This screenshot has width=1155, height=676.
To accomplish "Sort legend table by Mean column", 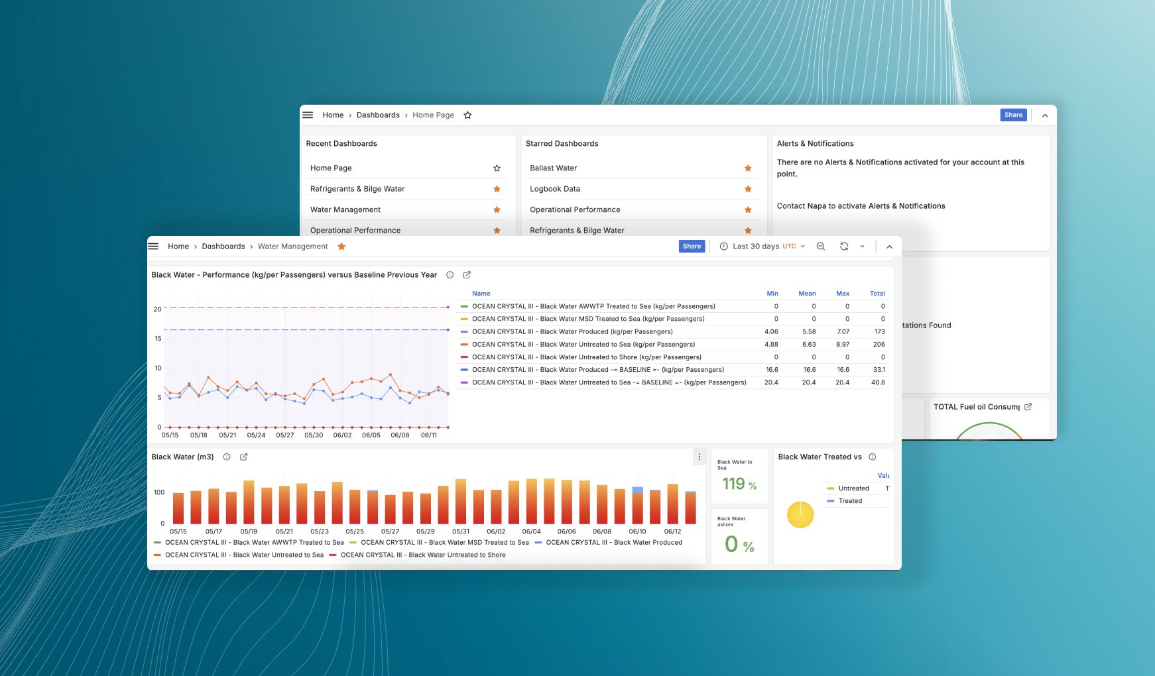I will pyautogui.click(x=807, y=294).
